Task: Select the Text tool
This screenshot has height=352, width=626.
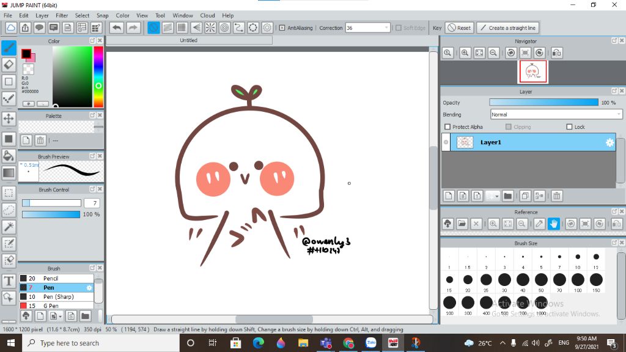Action: click(9, 281)
